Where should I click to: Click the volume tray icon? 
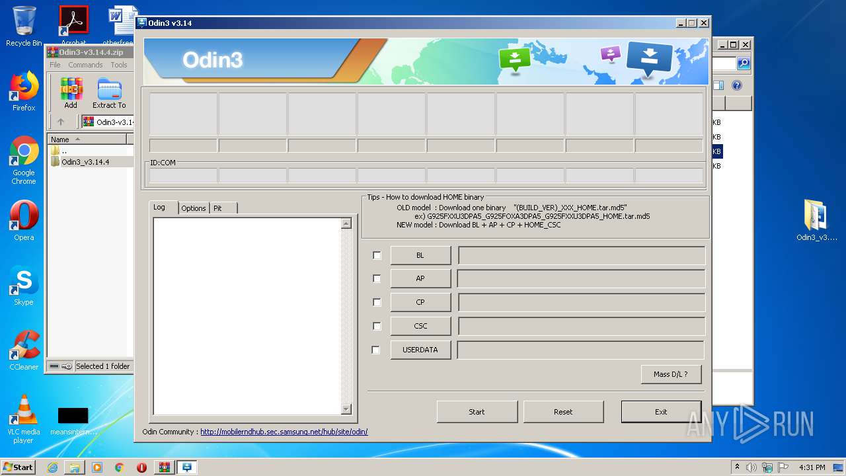tap(751, 467)
